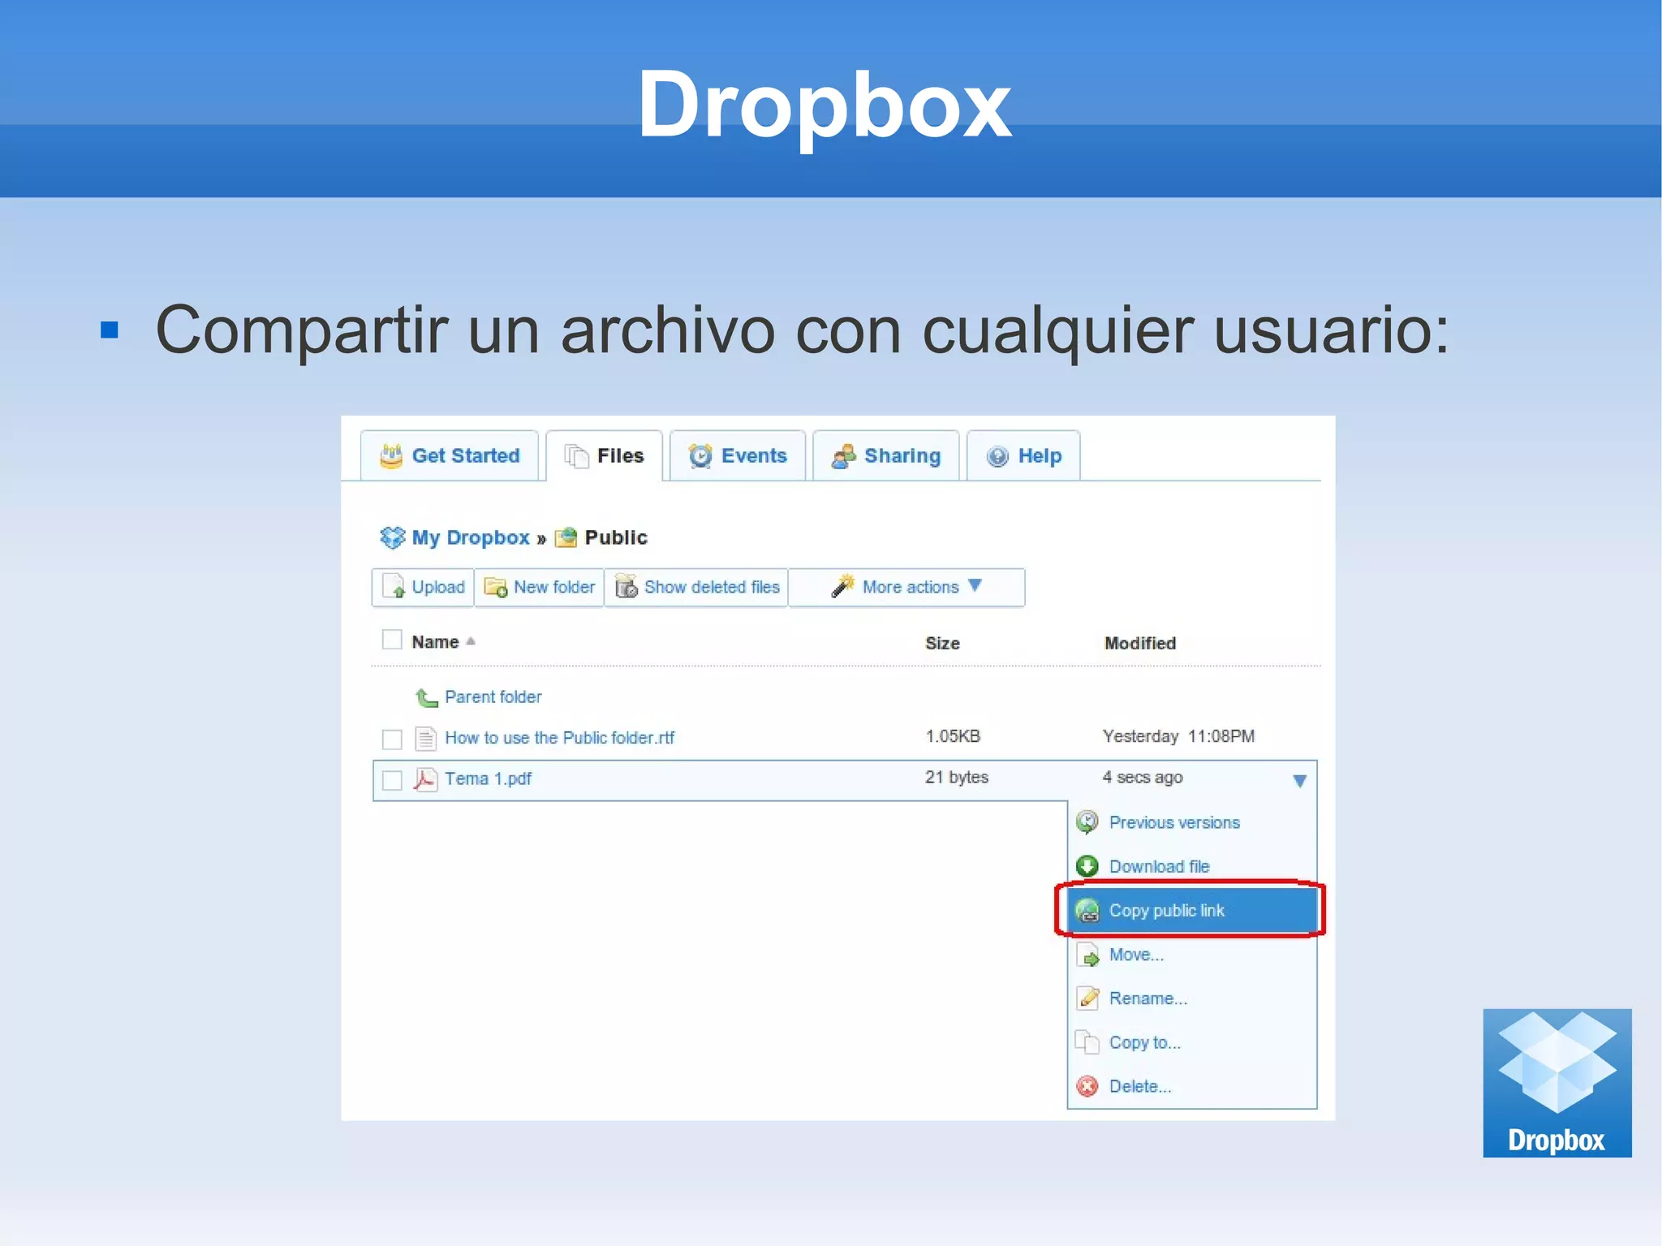Click the '21 bytes' size value
This screenshot has width=1662, height=1246.
click(957, 777)
